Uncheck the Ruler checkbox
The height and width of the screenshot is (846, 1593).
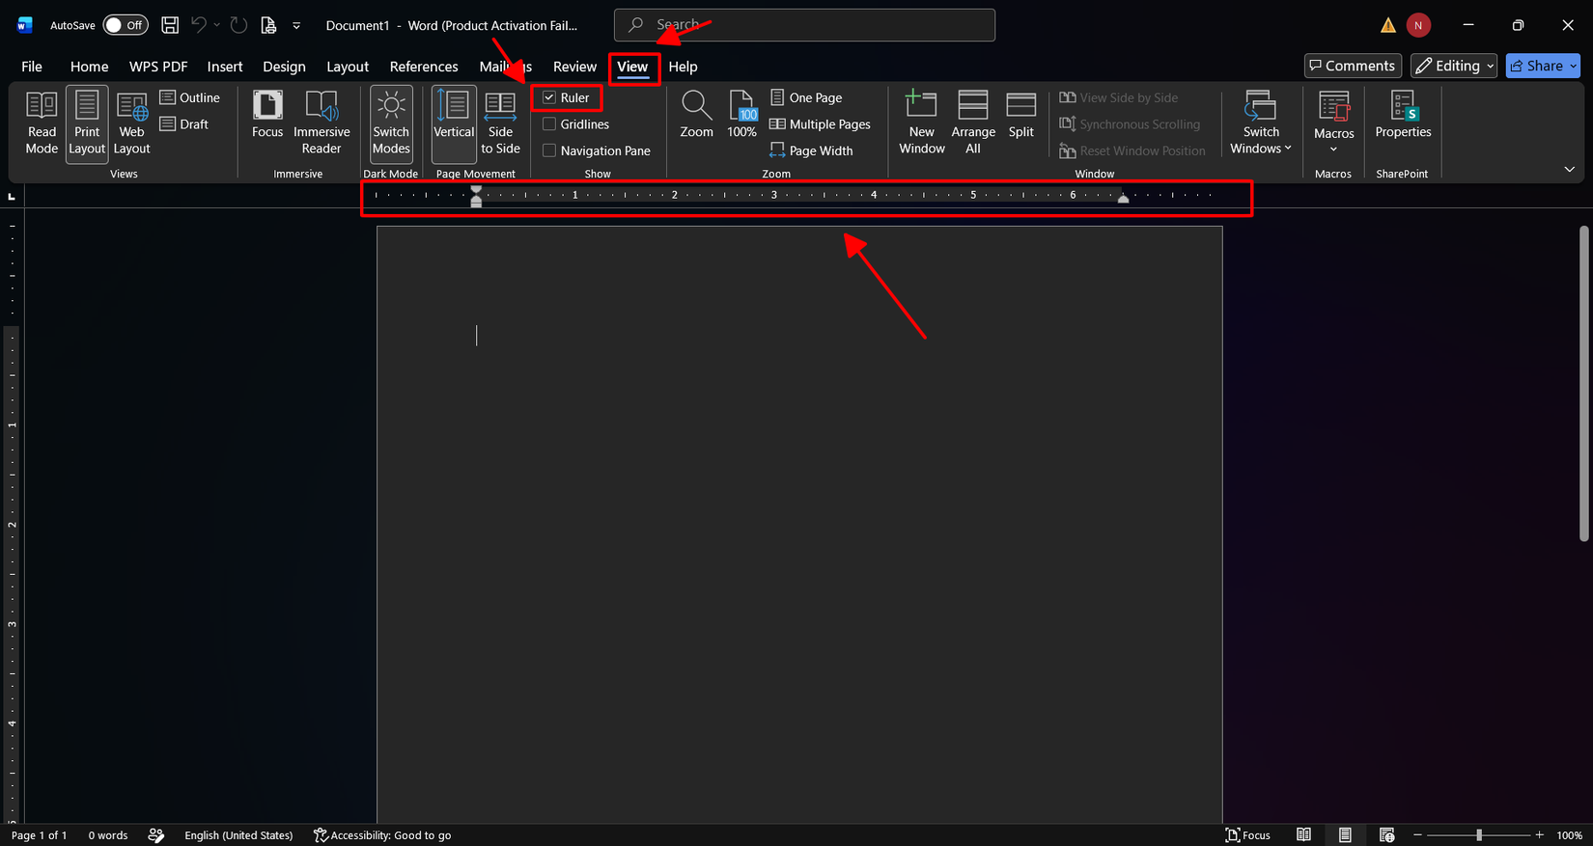click(549, 97)
